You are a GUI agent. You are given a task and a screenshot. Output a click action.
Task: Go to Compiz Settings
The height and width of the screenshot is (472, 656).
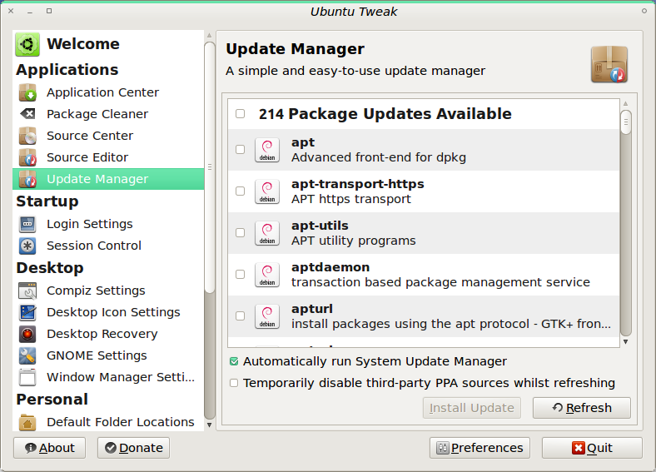pos(108,291)
